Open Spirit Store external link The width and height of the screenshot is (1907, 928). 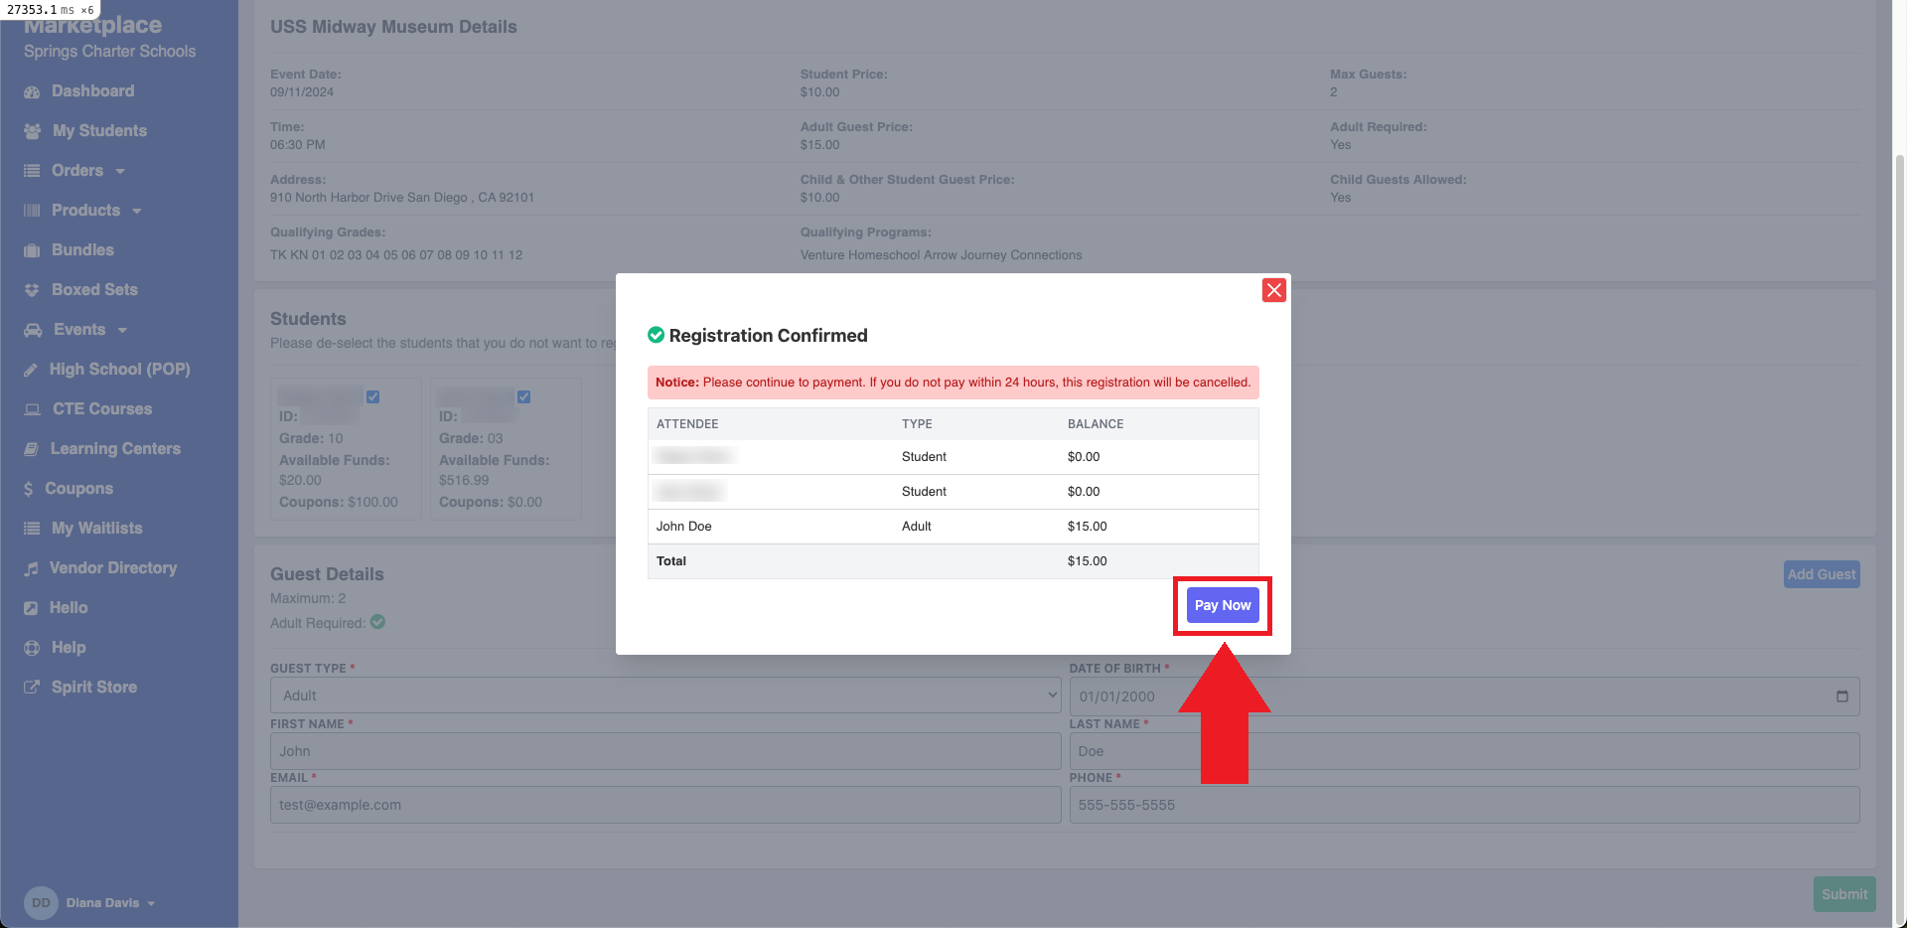(x=94, y=687)
